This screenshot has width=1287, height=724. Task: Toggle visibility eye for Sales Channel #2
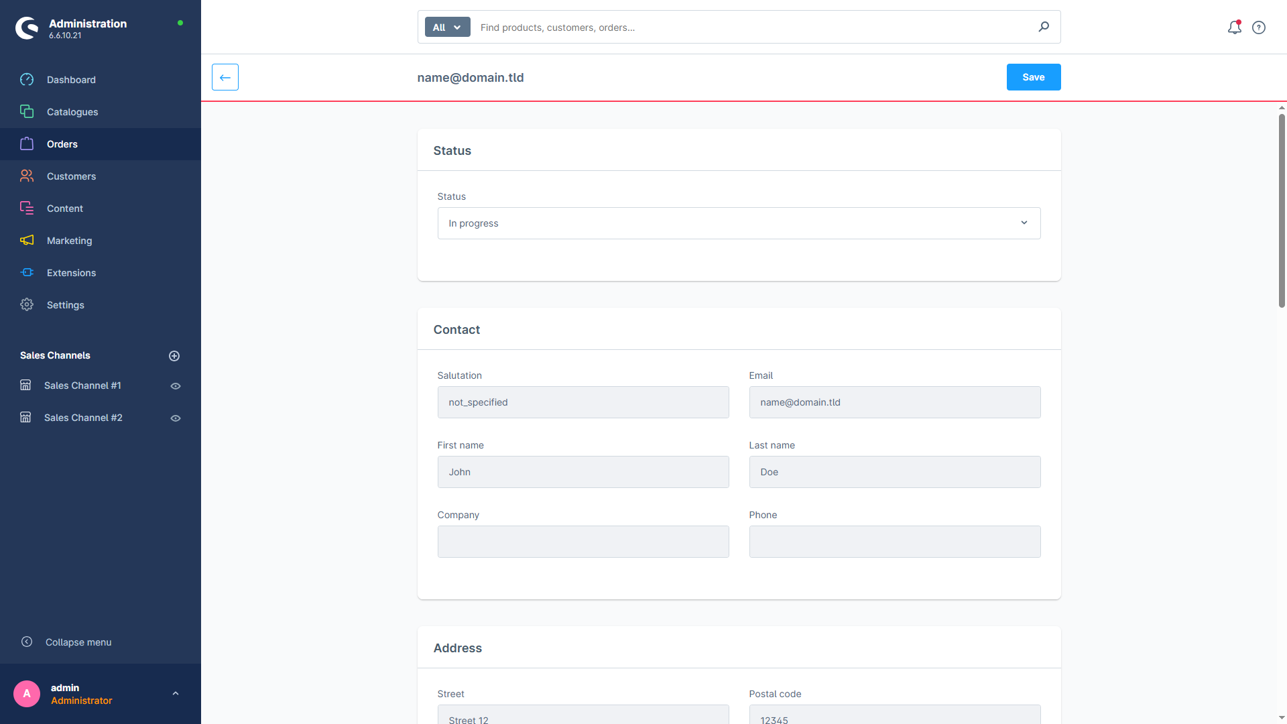click(x=176, y=418)
